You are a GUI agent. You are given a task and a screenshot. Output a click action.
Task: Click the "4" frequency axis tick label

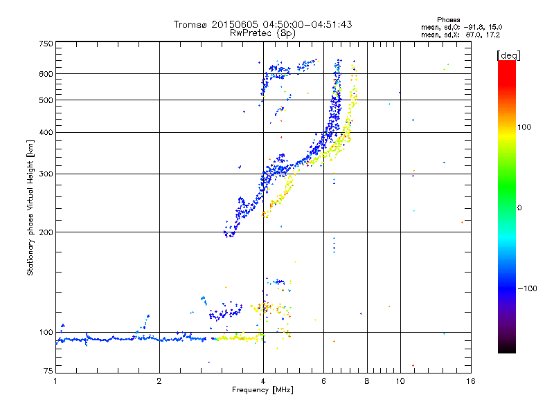[263, 381]
